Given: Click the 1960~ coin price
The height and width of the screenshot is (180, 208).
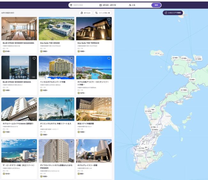Looking at the screenshot, I should pyautogui.click(x=45, y=51).
